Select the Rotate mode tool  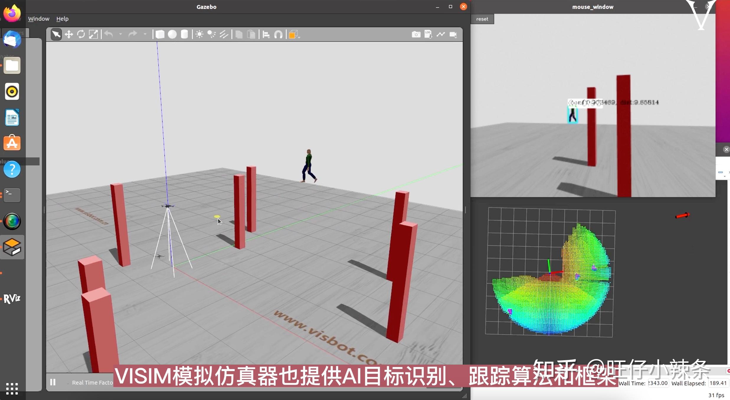coord(81,34)
